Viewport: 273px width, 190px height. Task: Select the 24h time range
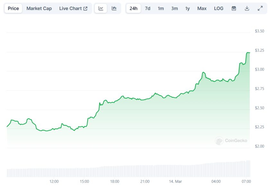[x=133, y=8]
